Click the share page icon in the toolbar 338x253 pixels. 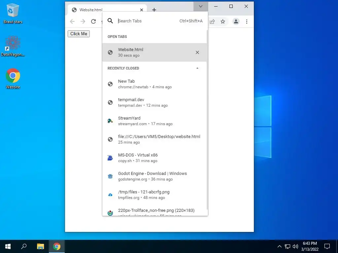212,21
